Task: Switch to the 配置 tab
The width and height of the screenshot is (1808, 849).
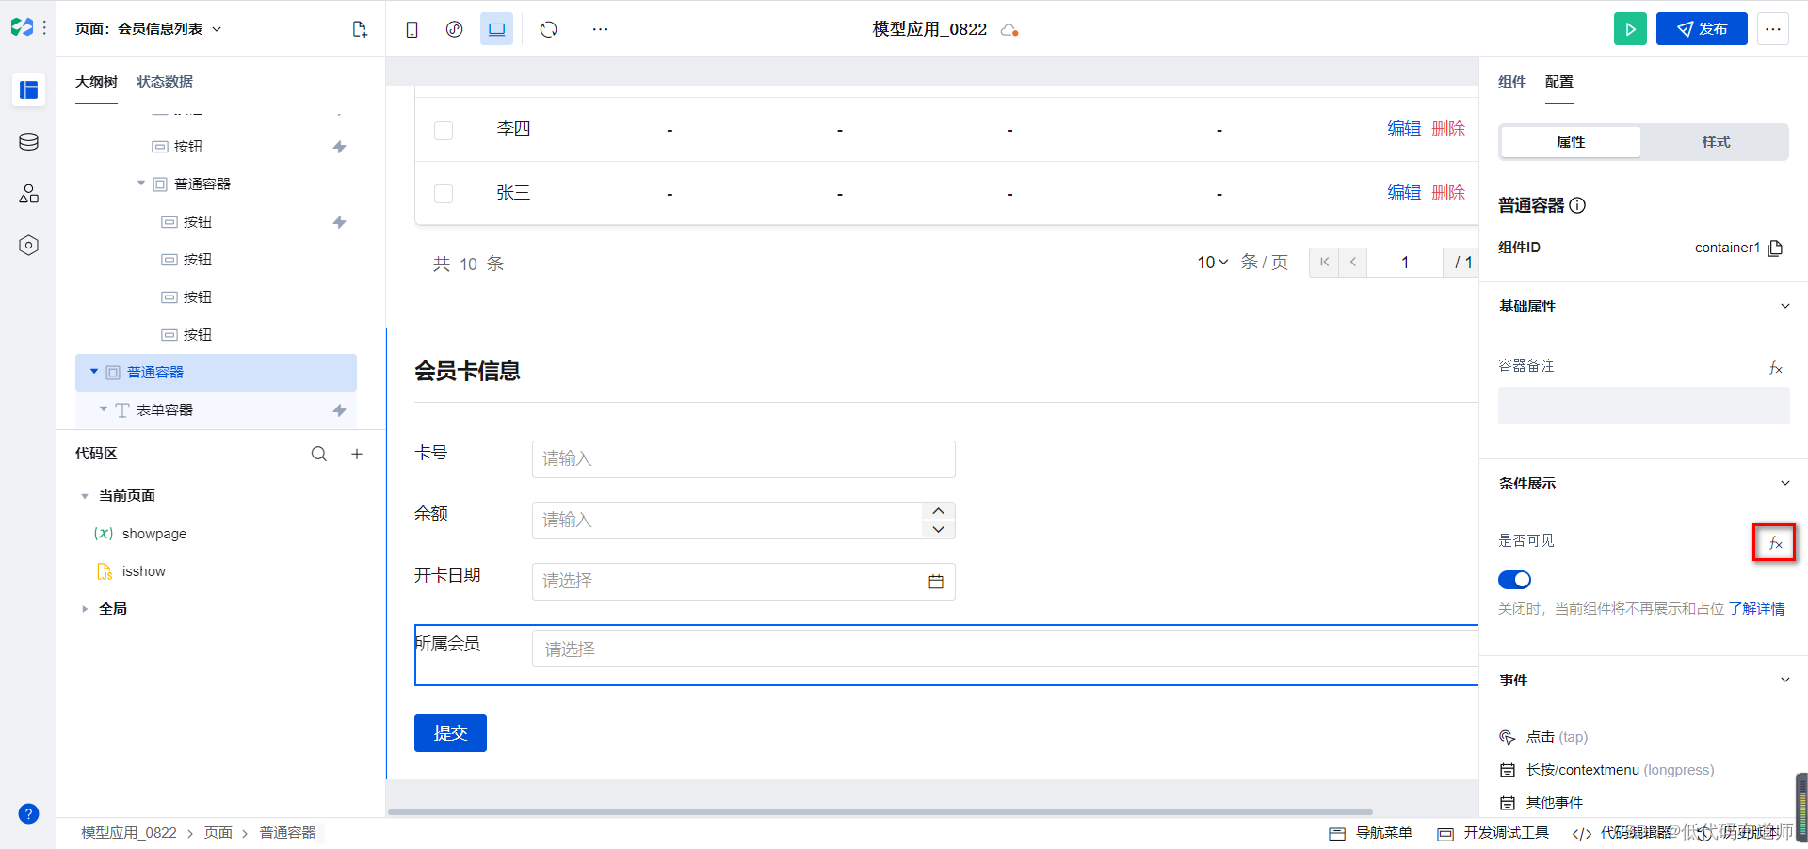Action: point(1559,82)
